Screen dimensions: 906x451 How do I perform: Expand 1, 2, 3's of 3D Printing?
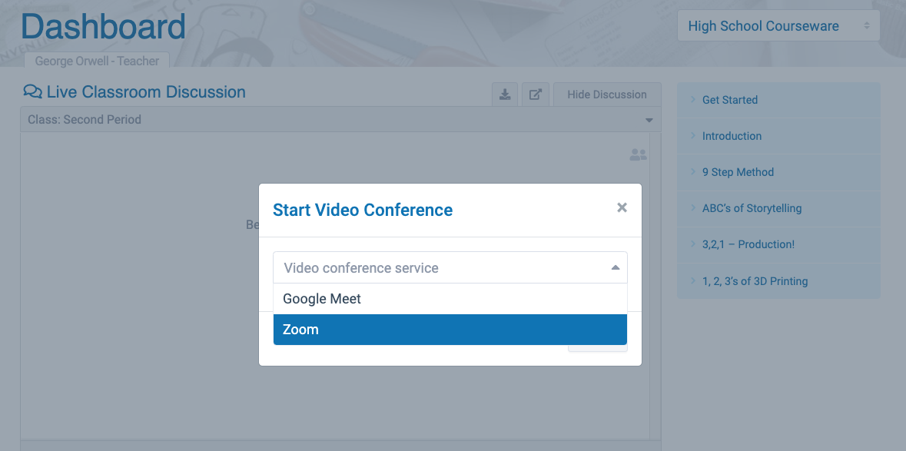pyautogui.click(x=778, y=281)
